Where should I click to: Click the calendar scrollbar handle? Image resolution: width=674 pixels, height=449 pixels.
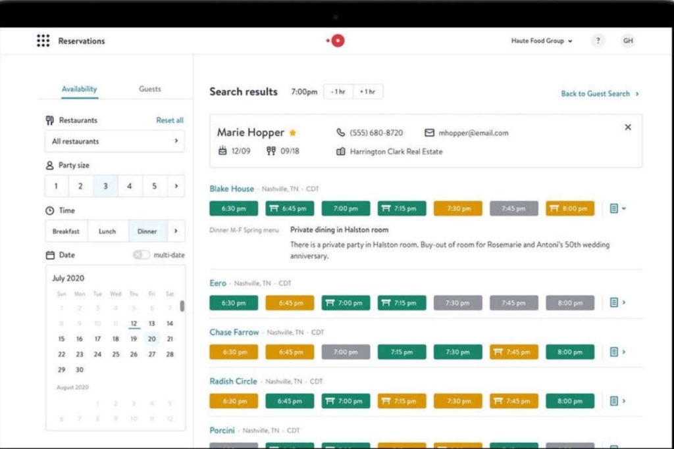tap(182, 306)
